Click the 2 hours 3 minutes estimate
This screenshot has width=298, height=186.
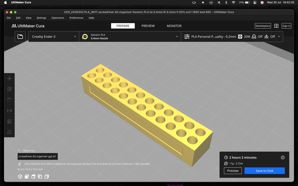tap(243, 158)
